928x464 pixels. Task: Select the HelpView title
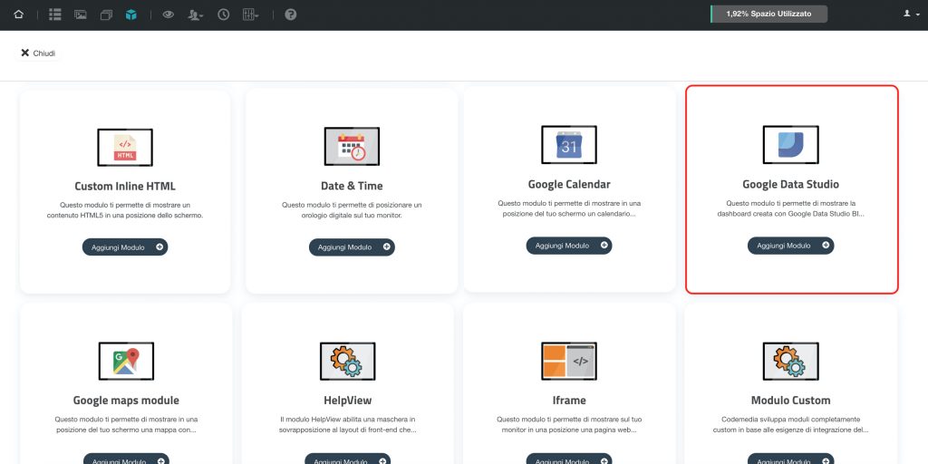pos(347,401)
